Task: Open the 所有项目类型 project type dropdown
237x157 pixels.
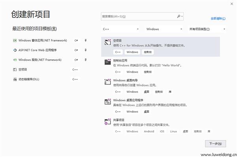Action: click(207, 29)
